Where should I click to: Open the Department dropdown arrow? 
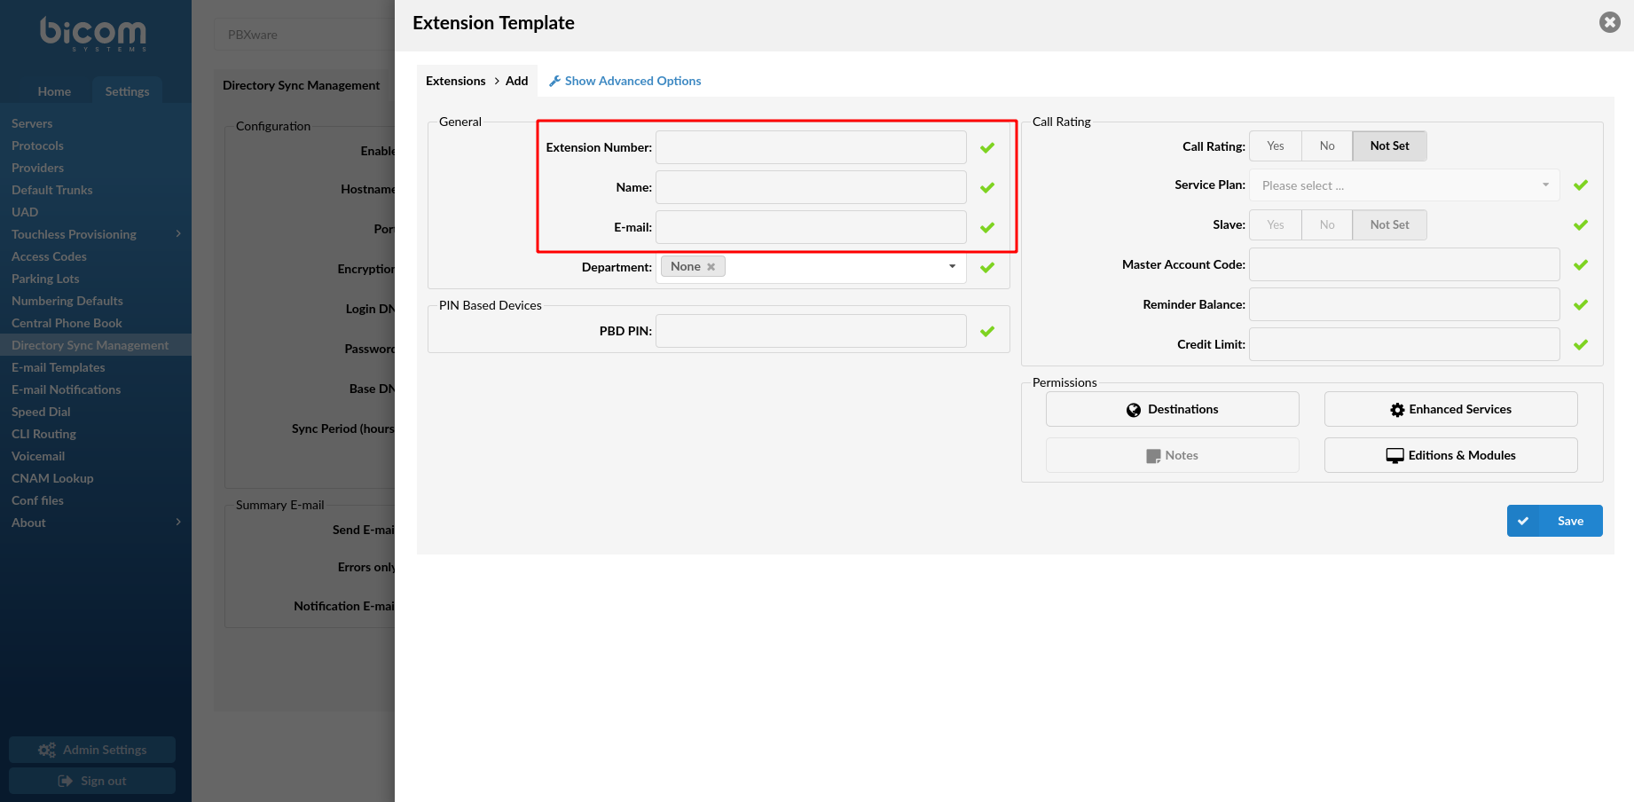coord(953,267)
